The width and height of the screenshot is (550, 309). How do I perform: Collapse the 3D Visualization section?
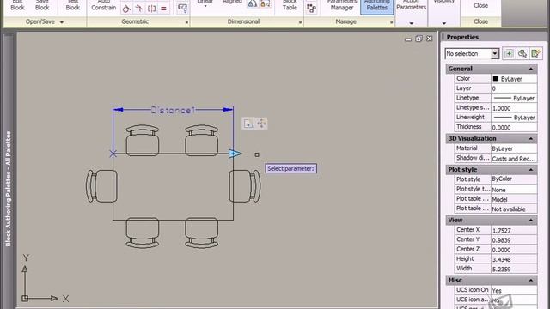531,139
